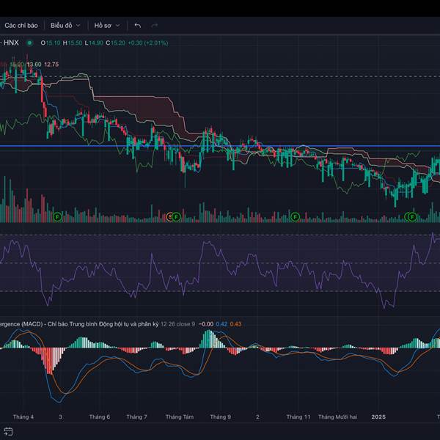440x440 pixels.
Task: Click the undo arrow icon
Action: [x=138, y=25]
